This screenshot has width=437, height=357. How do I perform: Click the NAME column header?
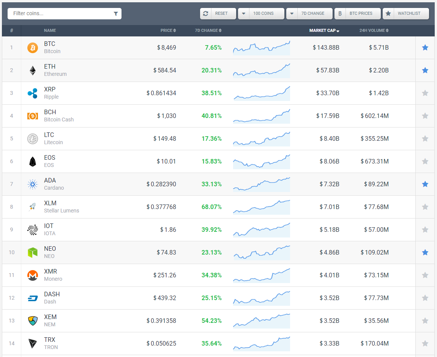coord(50,30)
